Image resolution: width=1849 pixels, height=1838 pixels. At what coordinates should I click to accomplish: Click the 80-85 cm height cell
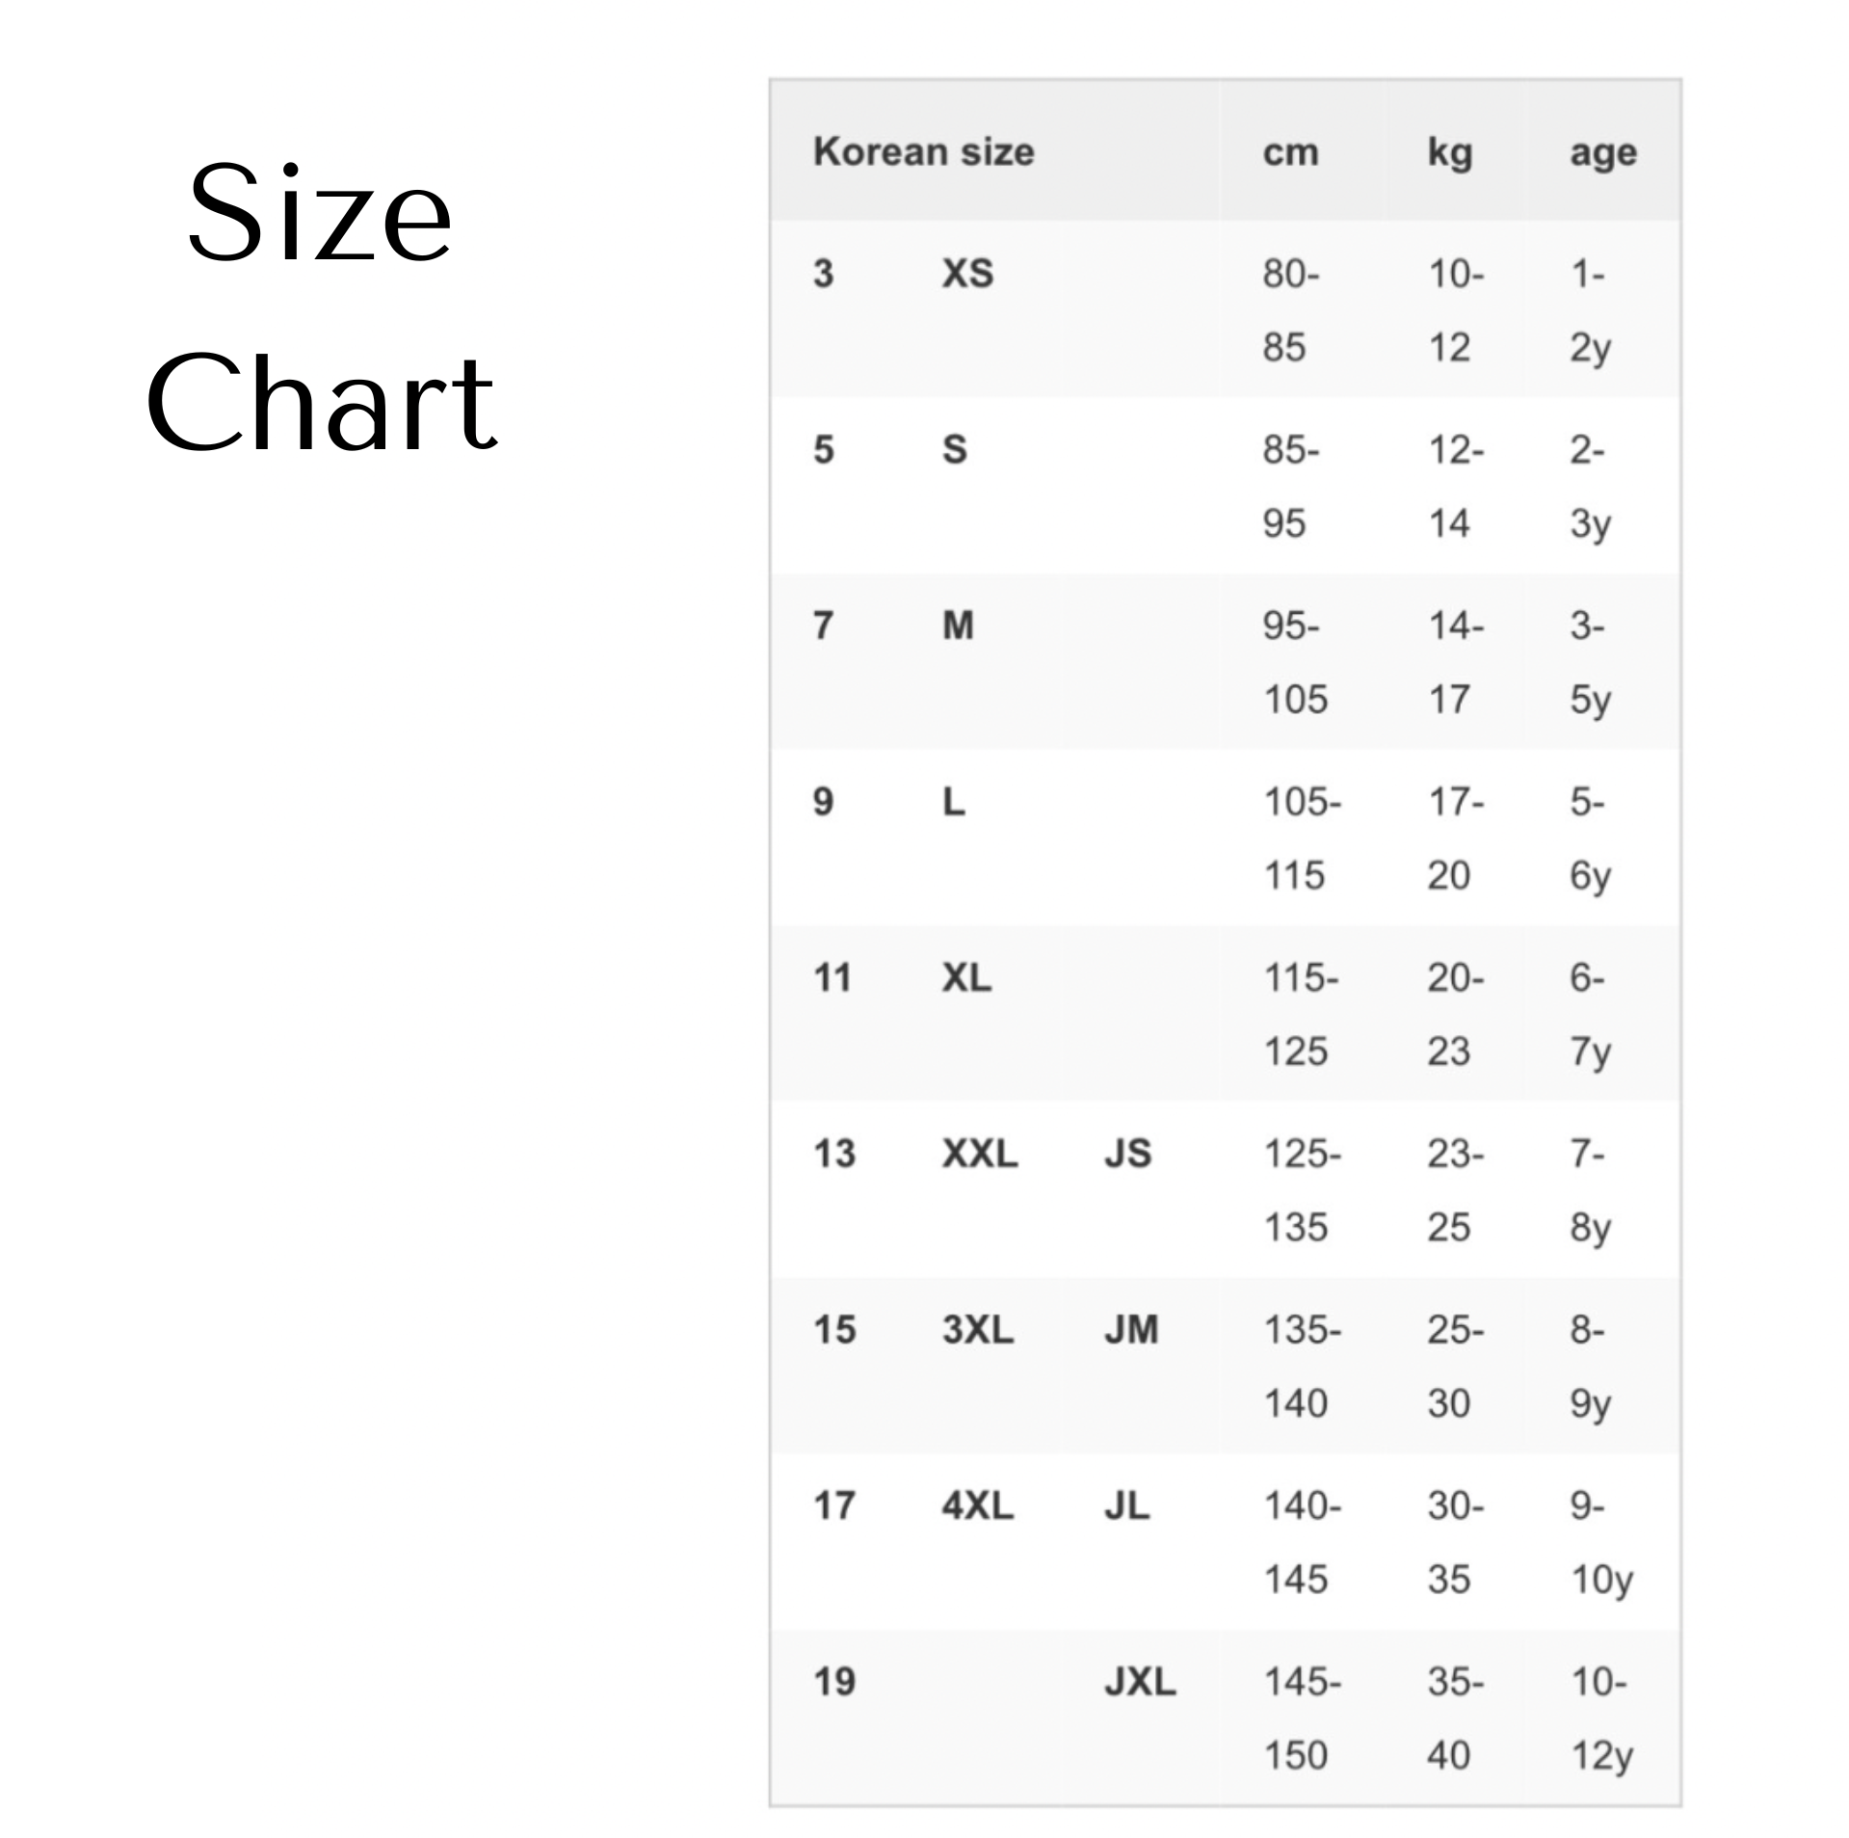(1291, 310)
